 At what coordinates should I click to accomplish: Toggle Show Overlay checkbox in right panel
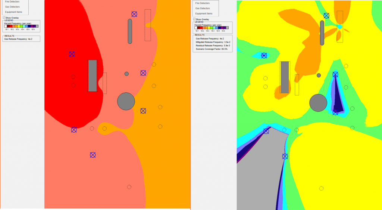(194, 19)
